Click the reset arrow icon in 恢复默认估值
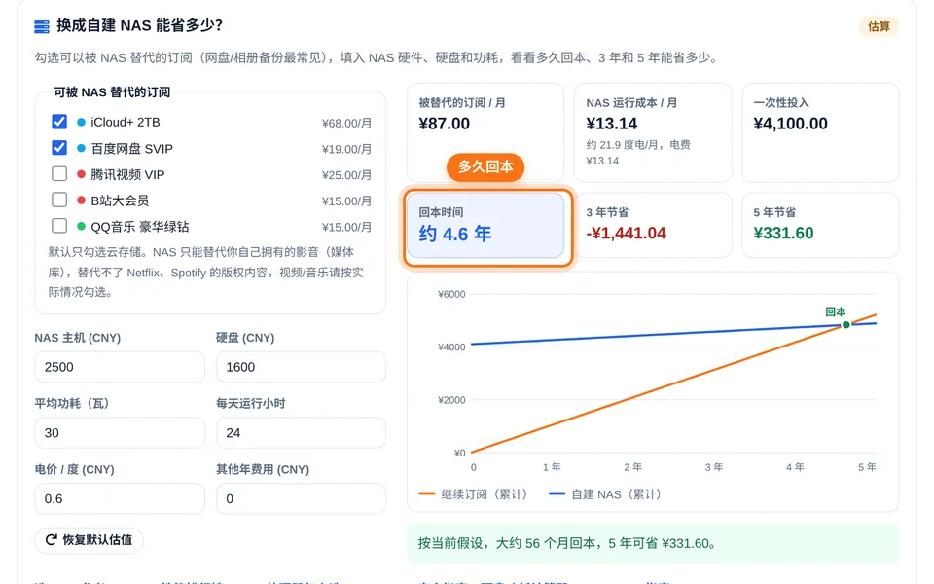 point(52,540)
